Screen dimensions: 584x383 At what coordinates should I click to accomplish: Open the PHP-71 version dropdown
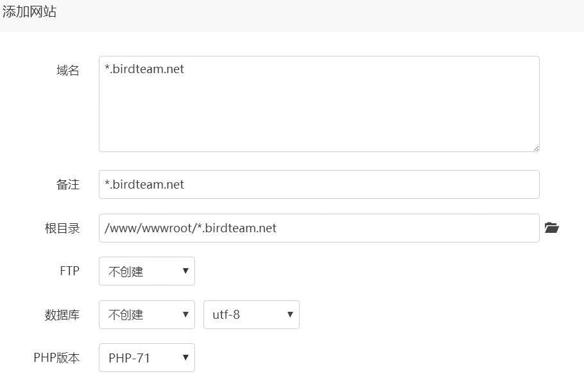pyautogui.click(x=147, y=358)
